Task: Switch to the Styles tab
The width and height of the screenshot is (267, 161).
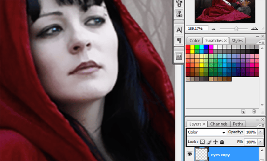Action: pos(237,41)
